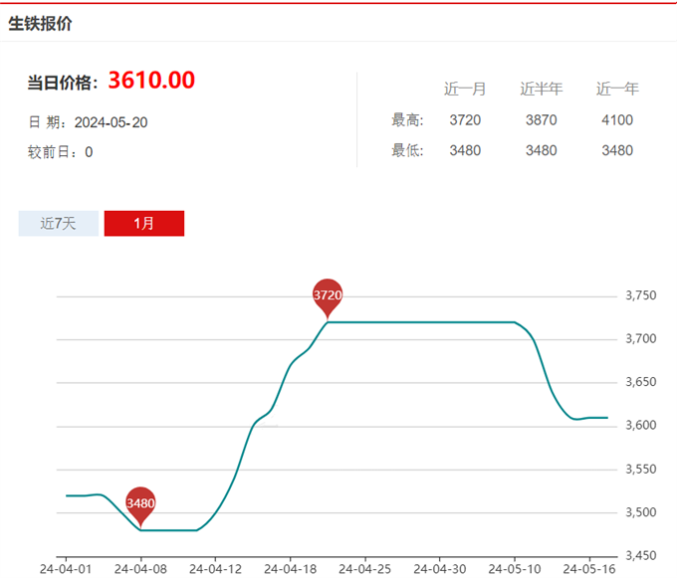Click the y-axis label 3,500

641,512
